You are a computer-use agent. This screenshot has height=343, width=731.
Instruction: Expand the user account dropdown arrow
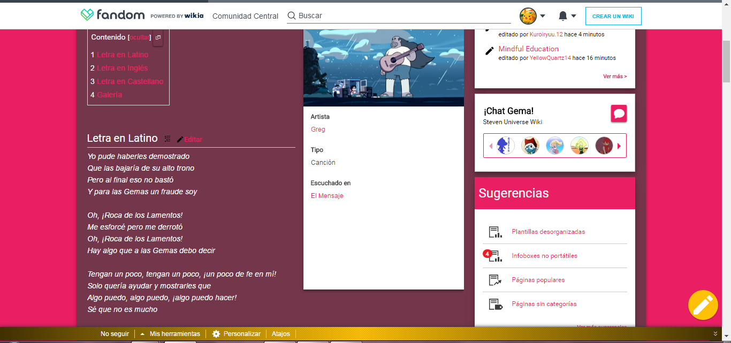[x=543, y=16]
